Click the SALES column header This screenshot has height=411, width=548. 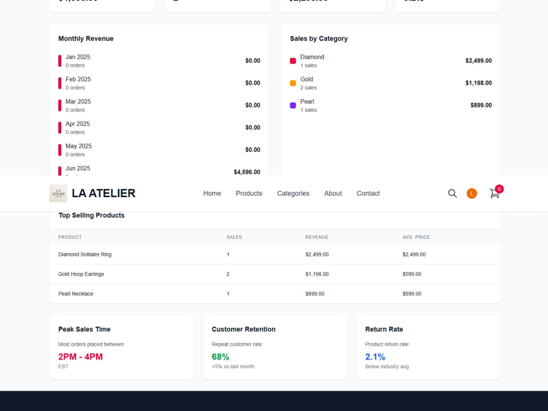tap(234, 237)
